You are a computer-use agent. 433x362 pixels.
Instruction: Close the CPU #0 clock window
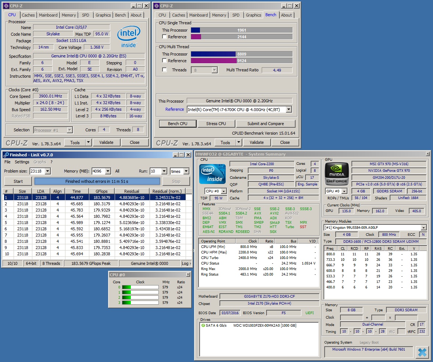[188, 274]
